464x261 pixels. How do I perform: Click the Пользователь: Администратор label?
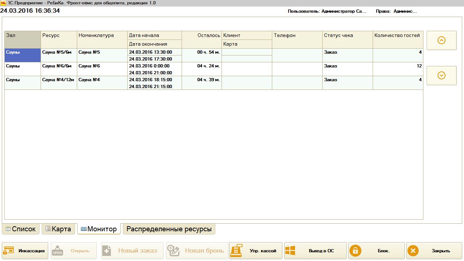click(x=327, y=11)
